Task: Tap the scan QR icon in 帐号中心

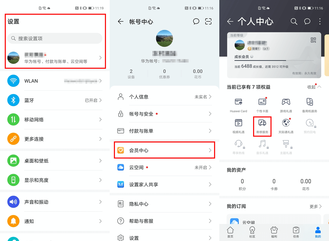Action: click(x=208, y=22)
